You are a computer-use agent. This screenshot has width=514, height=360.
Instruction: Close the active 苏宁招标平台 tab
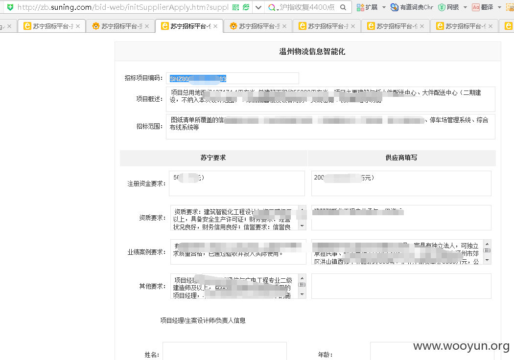(x=215, y=26)
